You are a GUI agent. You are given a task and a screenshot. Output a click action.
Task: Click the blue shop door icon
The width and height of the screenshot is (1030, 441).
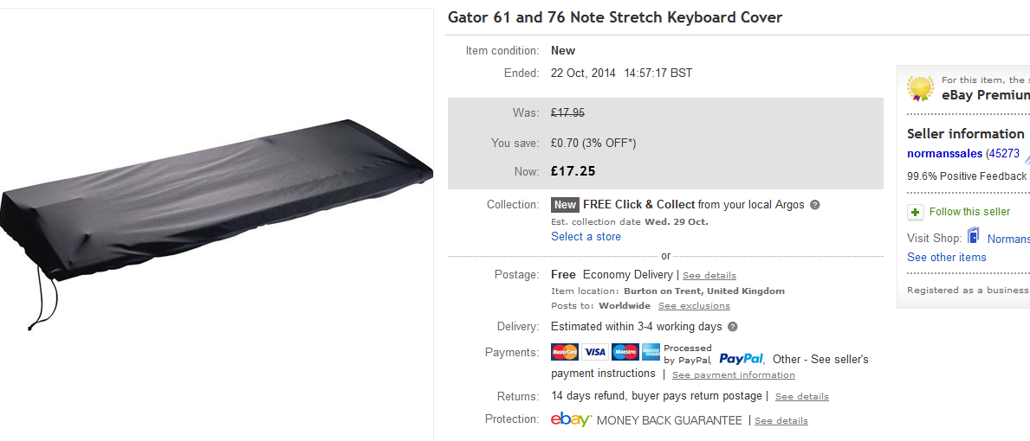click(974, 237)
